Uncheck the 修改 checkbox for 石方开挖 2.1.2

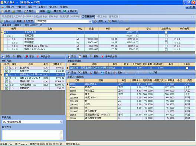click(x=7, y=71)
